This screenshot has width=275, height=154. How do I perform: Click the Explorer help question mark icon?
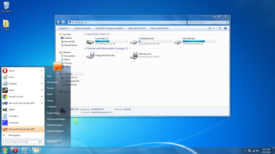click(225, 28)
